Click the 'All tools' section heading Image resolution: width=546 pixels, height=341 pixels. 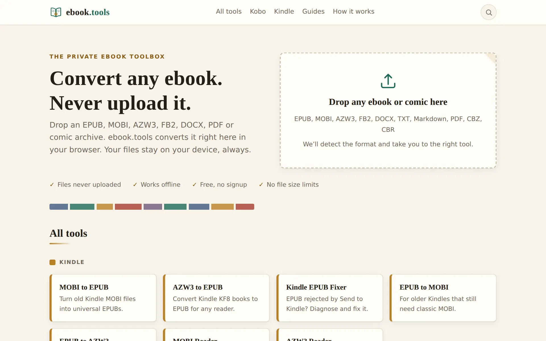[68, 233]
